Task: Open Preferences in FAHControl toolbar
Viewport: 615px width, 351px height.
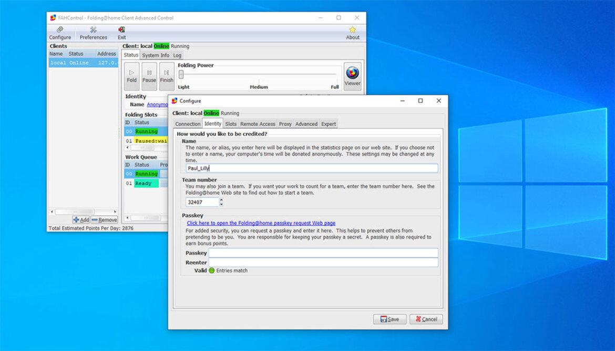Action: click(x=94, y=33)
